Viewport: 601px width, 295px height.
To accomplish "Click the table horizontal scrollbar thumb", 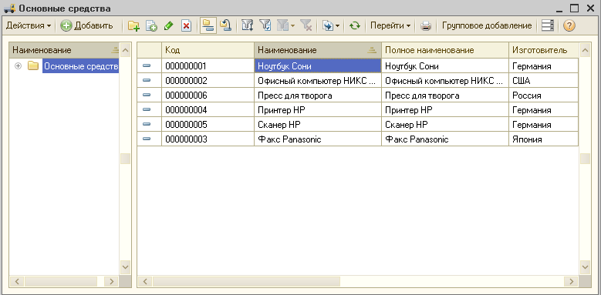I will pyautogui.click(x=246, y=282).
